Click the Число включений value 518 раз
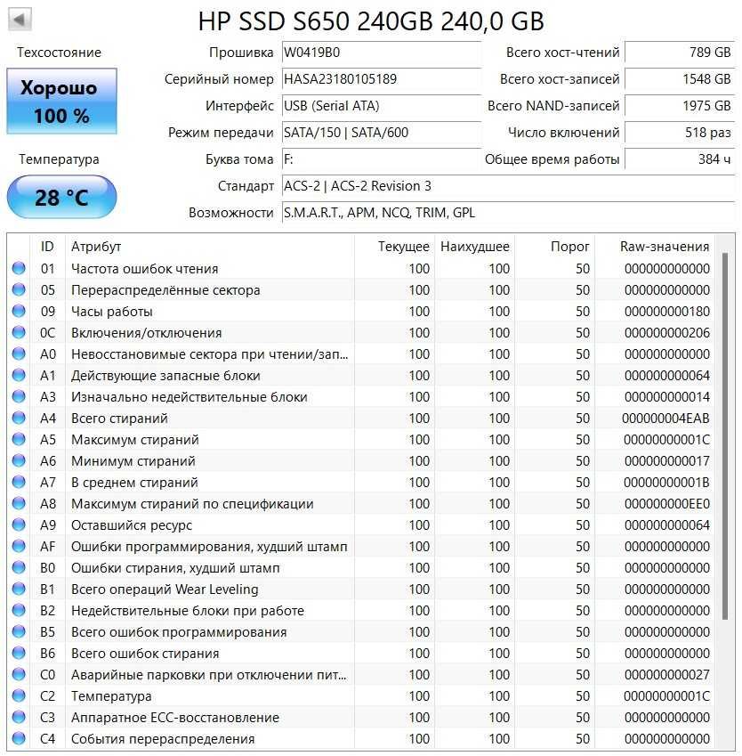Screen dimensions: 742x756 click(x=680, y=133)
